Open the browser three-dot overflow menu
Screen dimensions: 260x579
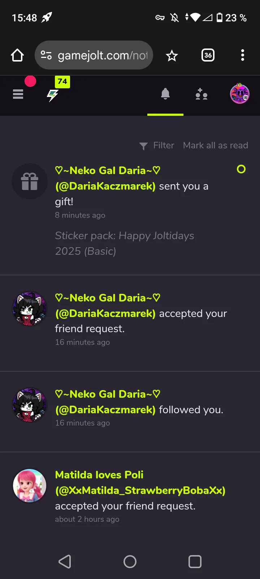click(x=242, y=55)
